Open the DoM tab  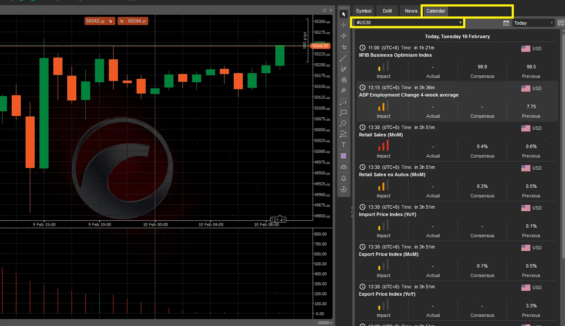tap(387, 11)
